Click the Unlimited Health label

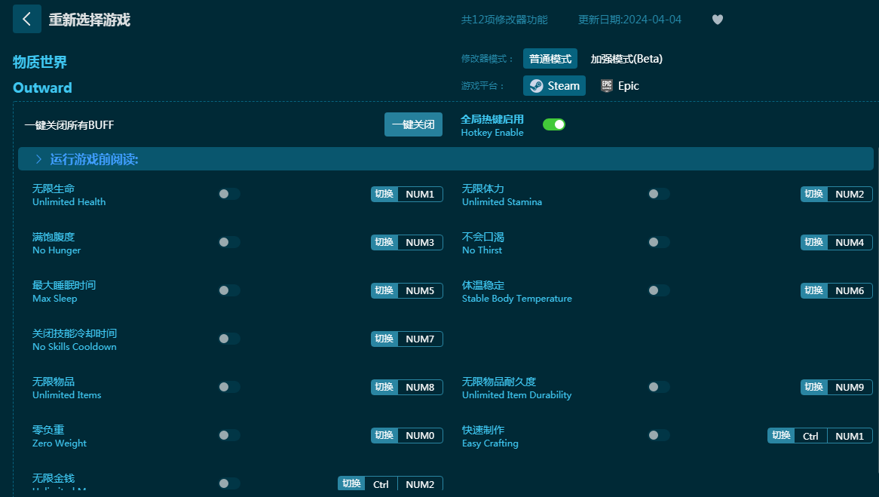(x=69, y=202)
